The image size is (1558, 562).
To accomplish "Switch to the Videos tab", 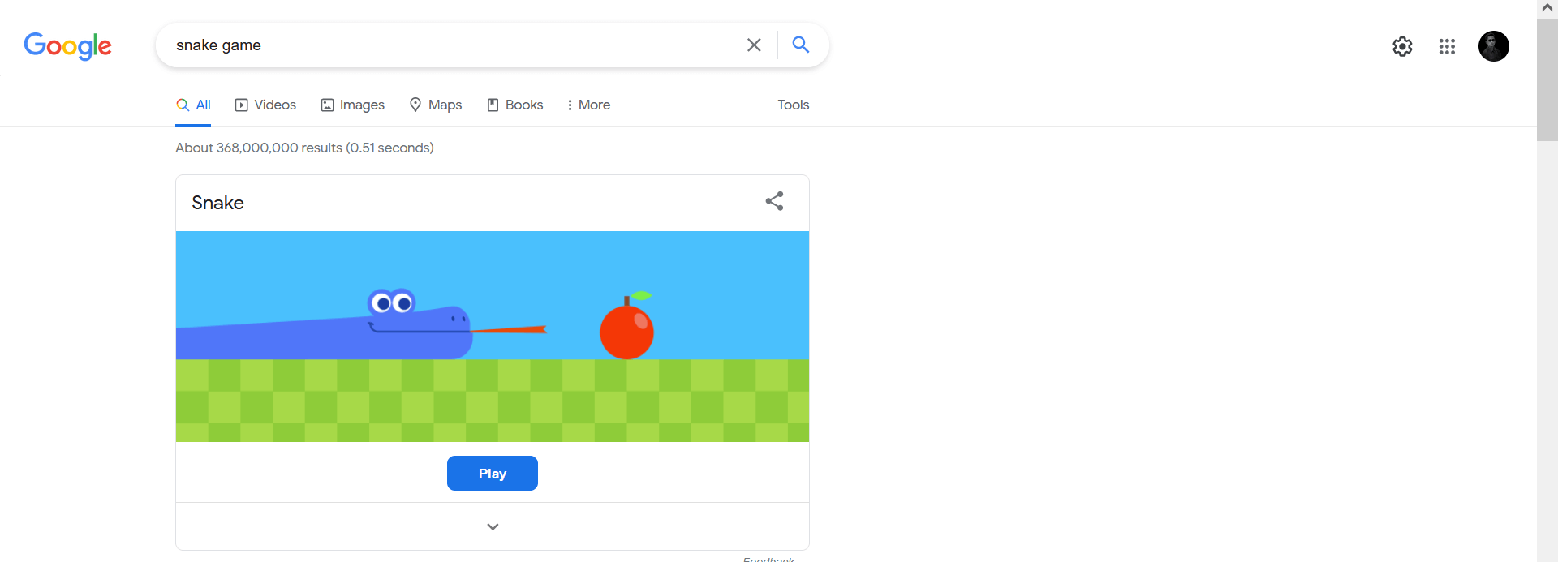I will (265, 105).
